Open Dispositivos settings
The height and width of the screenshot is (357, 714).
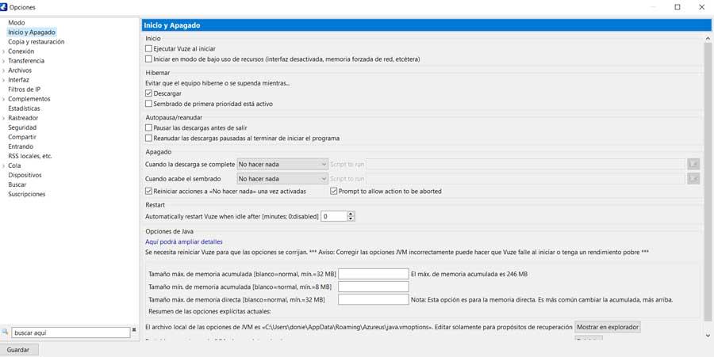(25, 175)
